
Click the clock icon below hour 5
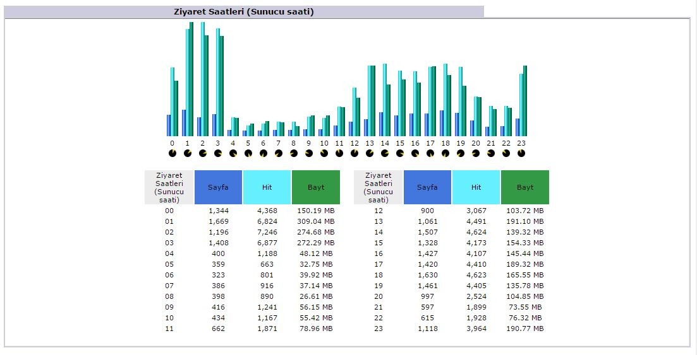(x=248, y=153)
